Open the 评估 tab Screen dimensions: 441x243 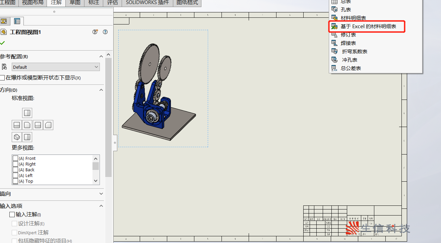tap(112, 3)
